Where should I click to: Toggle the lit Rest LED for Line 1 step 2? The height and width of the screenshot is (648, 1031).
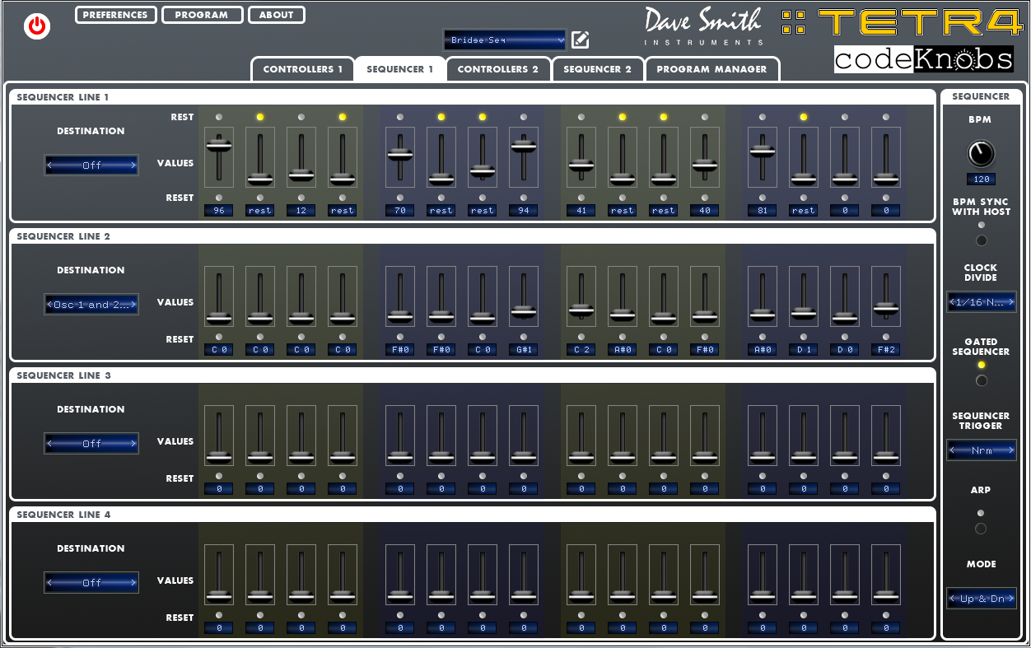[260, 117]
